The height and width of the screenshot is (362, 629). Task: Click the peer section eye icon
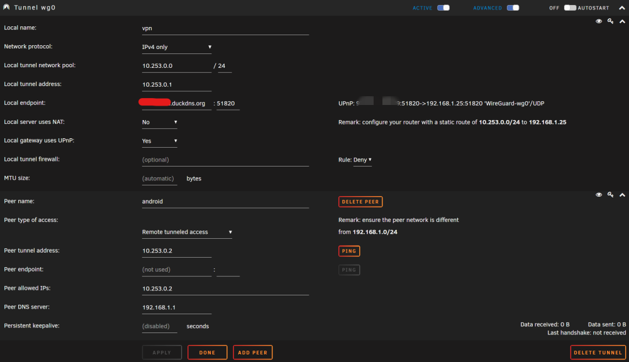click(599, 195)
